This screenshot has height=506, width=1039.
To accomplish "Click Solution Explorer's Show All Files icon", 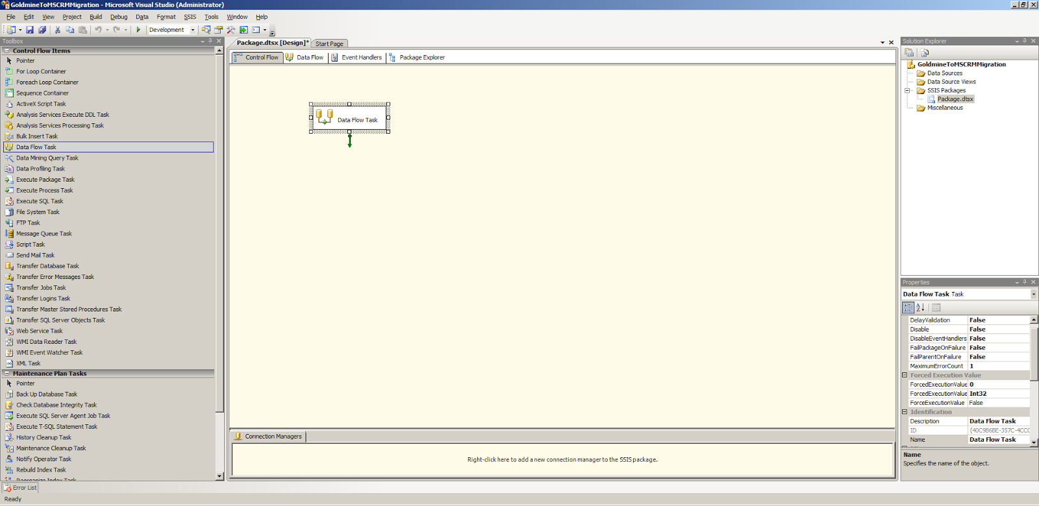I will pos(925,53).
